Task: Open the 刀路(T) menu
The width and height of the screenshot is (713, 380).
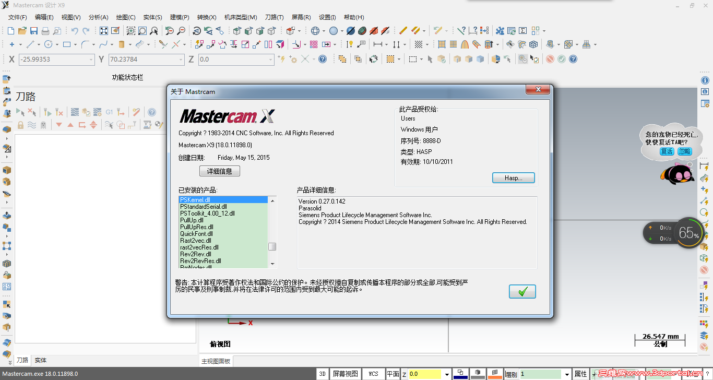Action: point(275,17)
